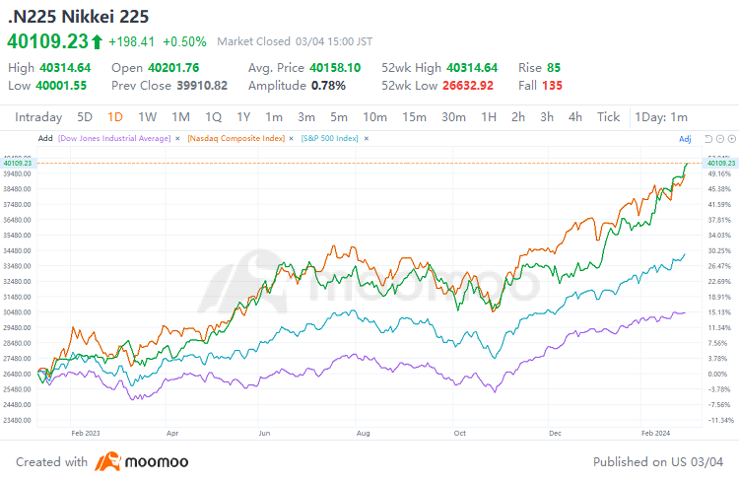The width and height of the screenshot is (739, 482).
Task: Select the 1Q timeframe tab
Action: [213, 117]
